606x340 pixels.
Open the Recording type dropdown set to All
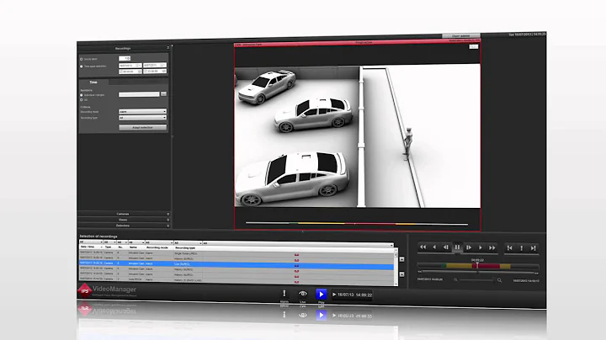point(142,118)
